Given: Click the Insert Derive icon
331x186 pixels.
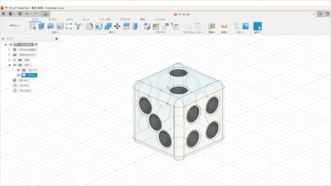Looking at the screenshot, I should point(236,26).
